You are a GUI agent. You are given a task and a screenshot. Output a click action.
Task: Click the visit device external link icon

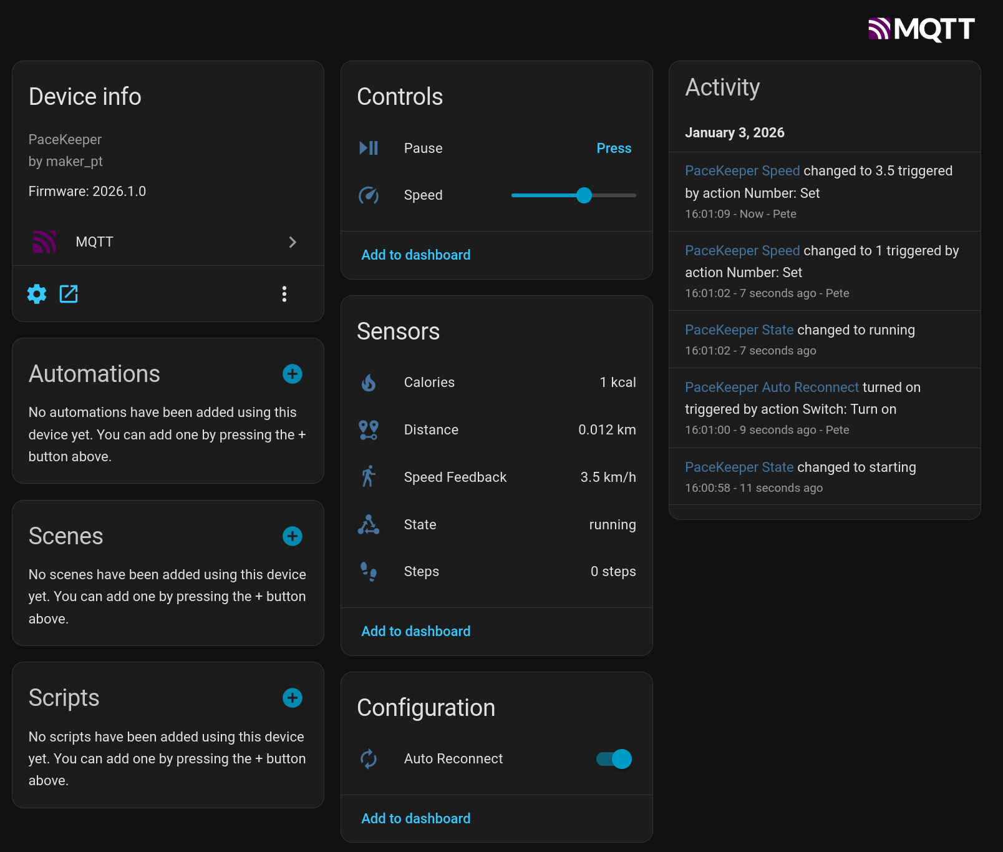coord(69,294)
